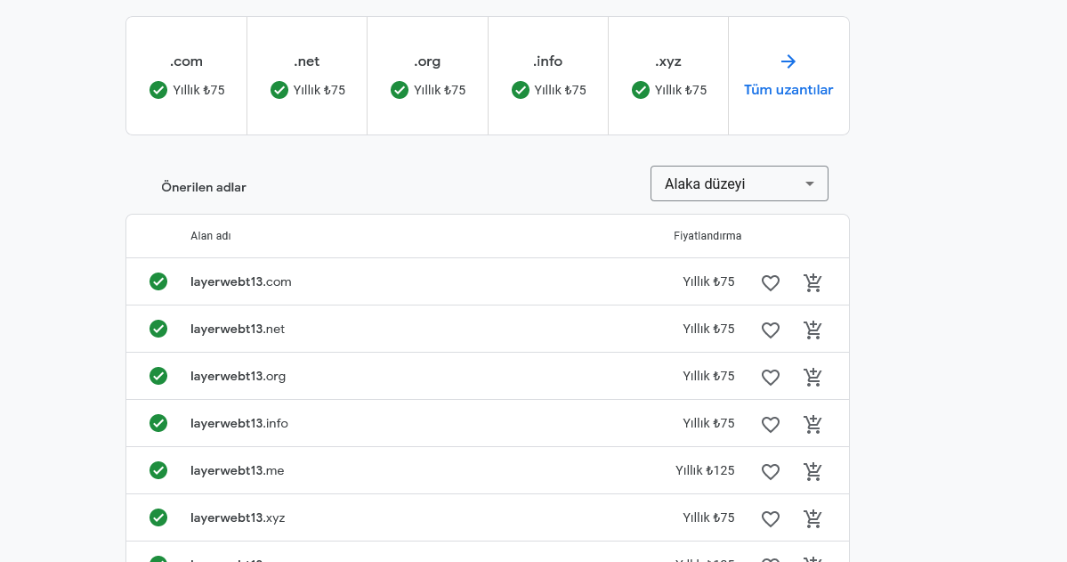Click layerwebt13.net domain name
1067x562 pixels.
coord(238,329)
